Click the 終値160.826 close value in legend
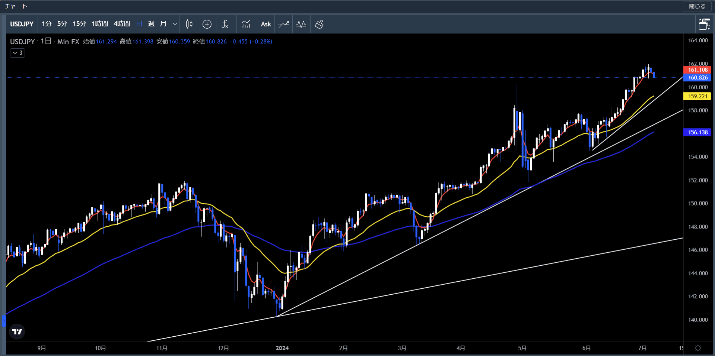 coord(210,42)
